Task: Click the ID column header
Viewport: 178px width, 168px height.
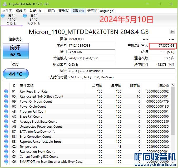Action: tap(14, 85)
